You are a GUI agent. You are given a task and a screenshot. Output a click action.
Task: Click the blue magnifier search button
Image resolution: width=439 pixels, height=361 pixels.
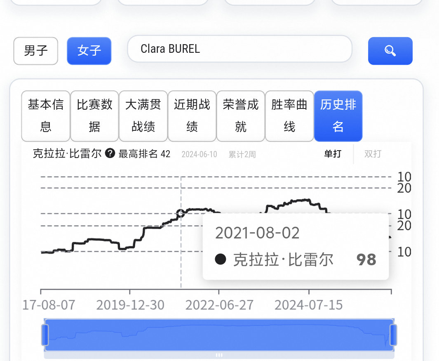click(x=390, y=51)
